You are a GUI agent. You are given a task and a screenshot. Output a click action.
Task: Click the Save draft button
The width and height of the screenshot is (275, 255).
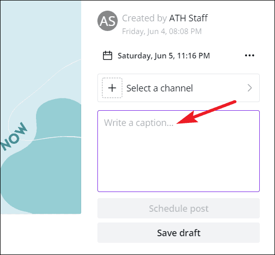click(179, 233)
